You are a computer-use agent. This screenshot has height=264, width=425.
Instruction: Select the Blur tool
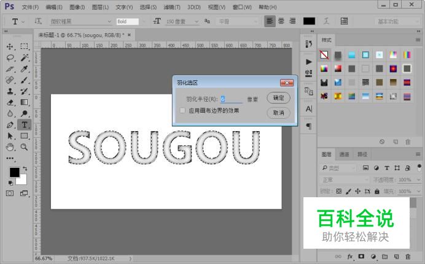(x=10, y=113)
